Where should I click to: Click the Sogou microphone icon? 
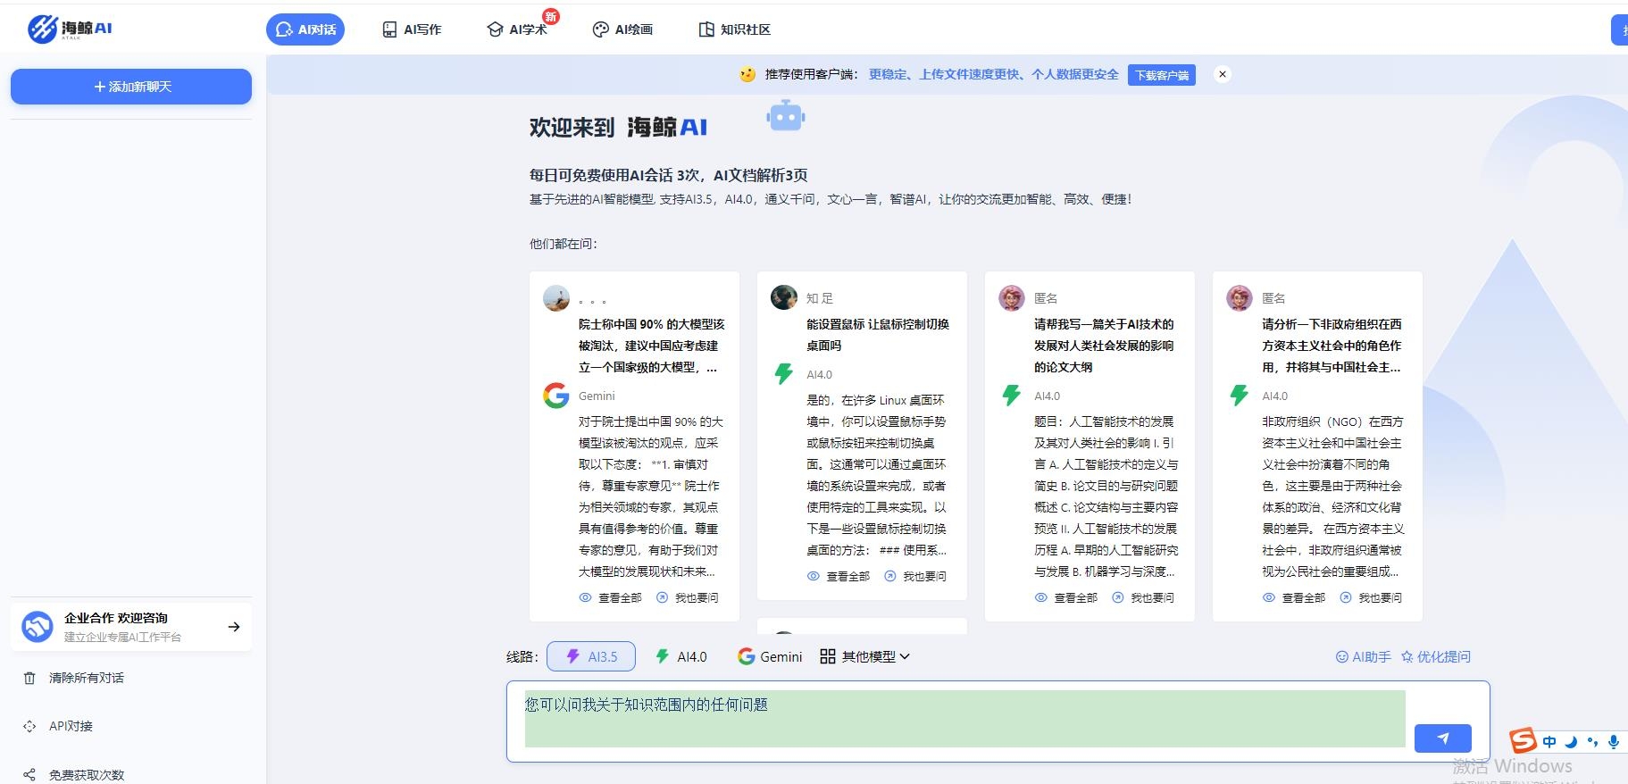point(1613,741)
